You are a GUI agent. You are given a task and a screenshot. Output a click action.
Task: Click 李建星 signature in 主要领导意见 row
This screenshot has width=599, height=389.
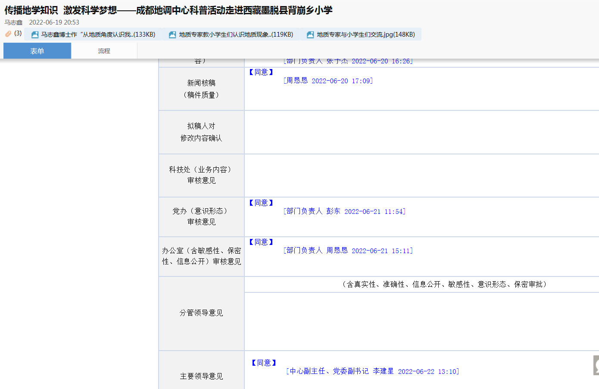(383, 371)
